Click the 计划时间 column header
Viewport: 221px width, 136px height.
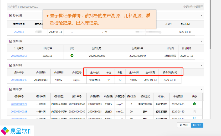187,48
